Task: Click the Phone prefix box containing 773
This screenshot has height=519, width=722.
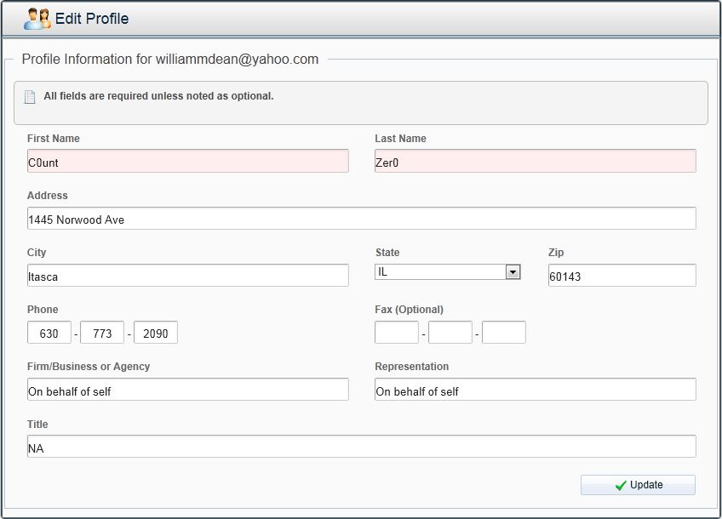Action: point(102,333)
